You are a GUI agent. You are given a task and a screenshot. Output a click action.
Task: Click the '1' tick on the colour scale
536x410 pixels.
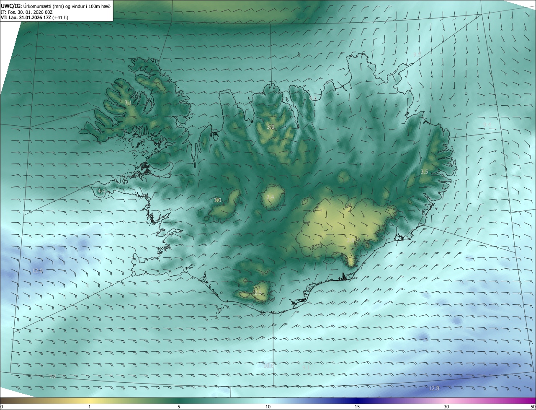[90, 407]
